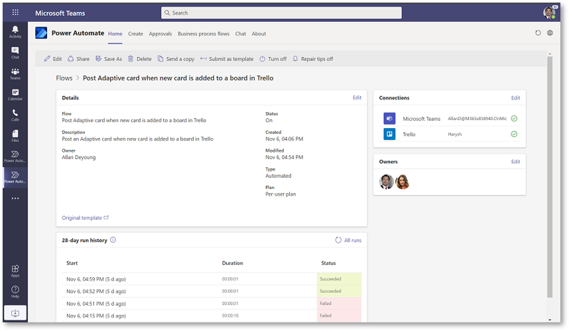
Task: Click Edit in the Details card
Action: [x=357, y=98]
